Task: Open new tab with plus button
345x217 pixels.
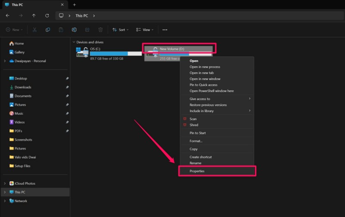Action: [x=74, y=5]
